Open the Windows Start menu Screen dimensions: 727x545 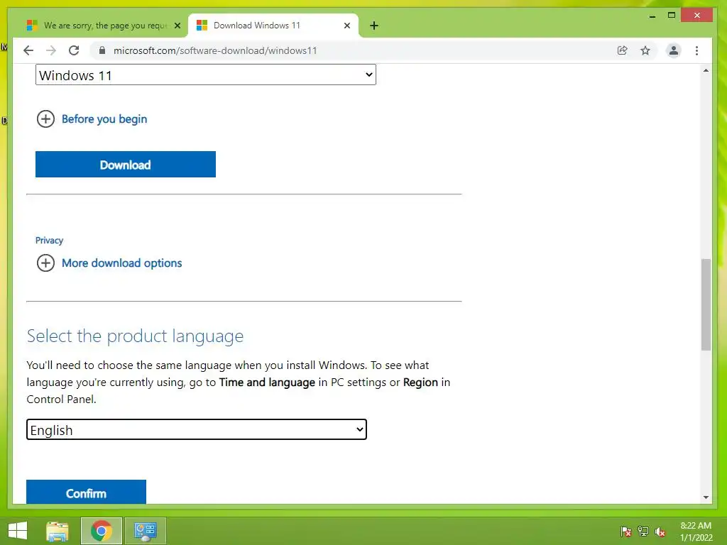(18, 531)
